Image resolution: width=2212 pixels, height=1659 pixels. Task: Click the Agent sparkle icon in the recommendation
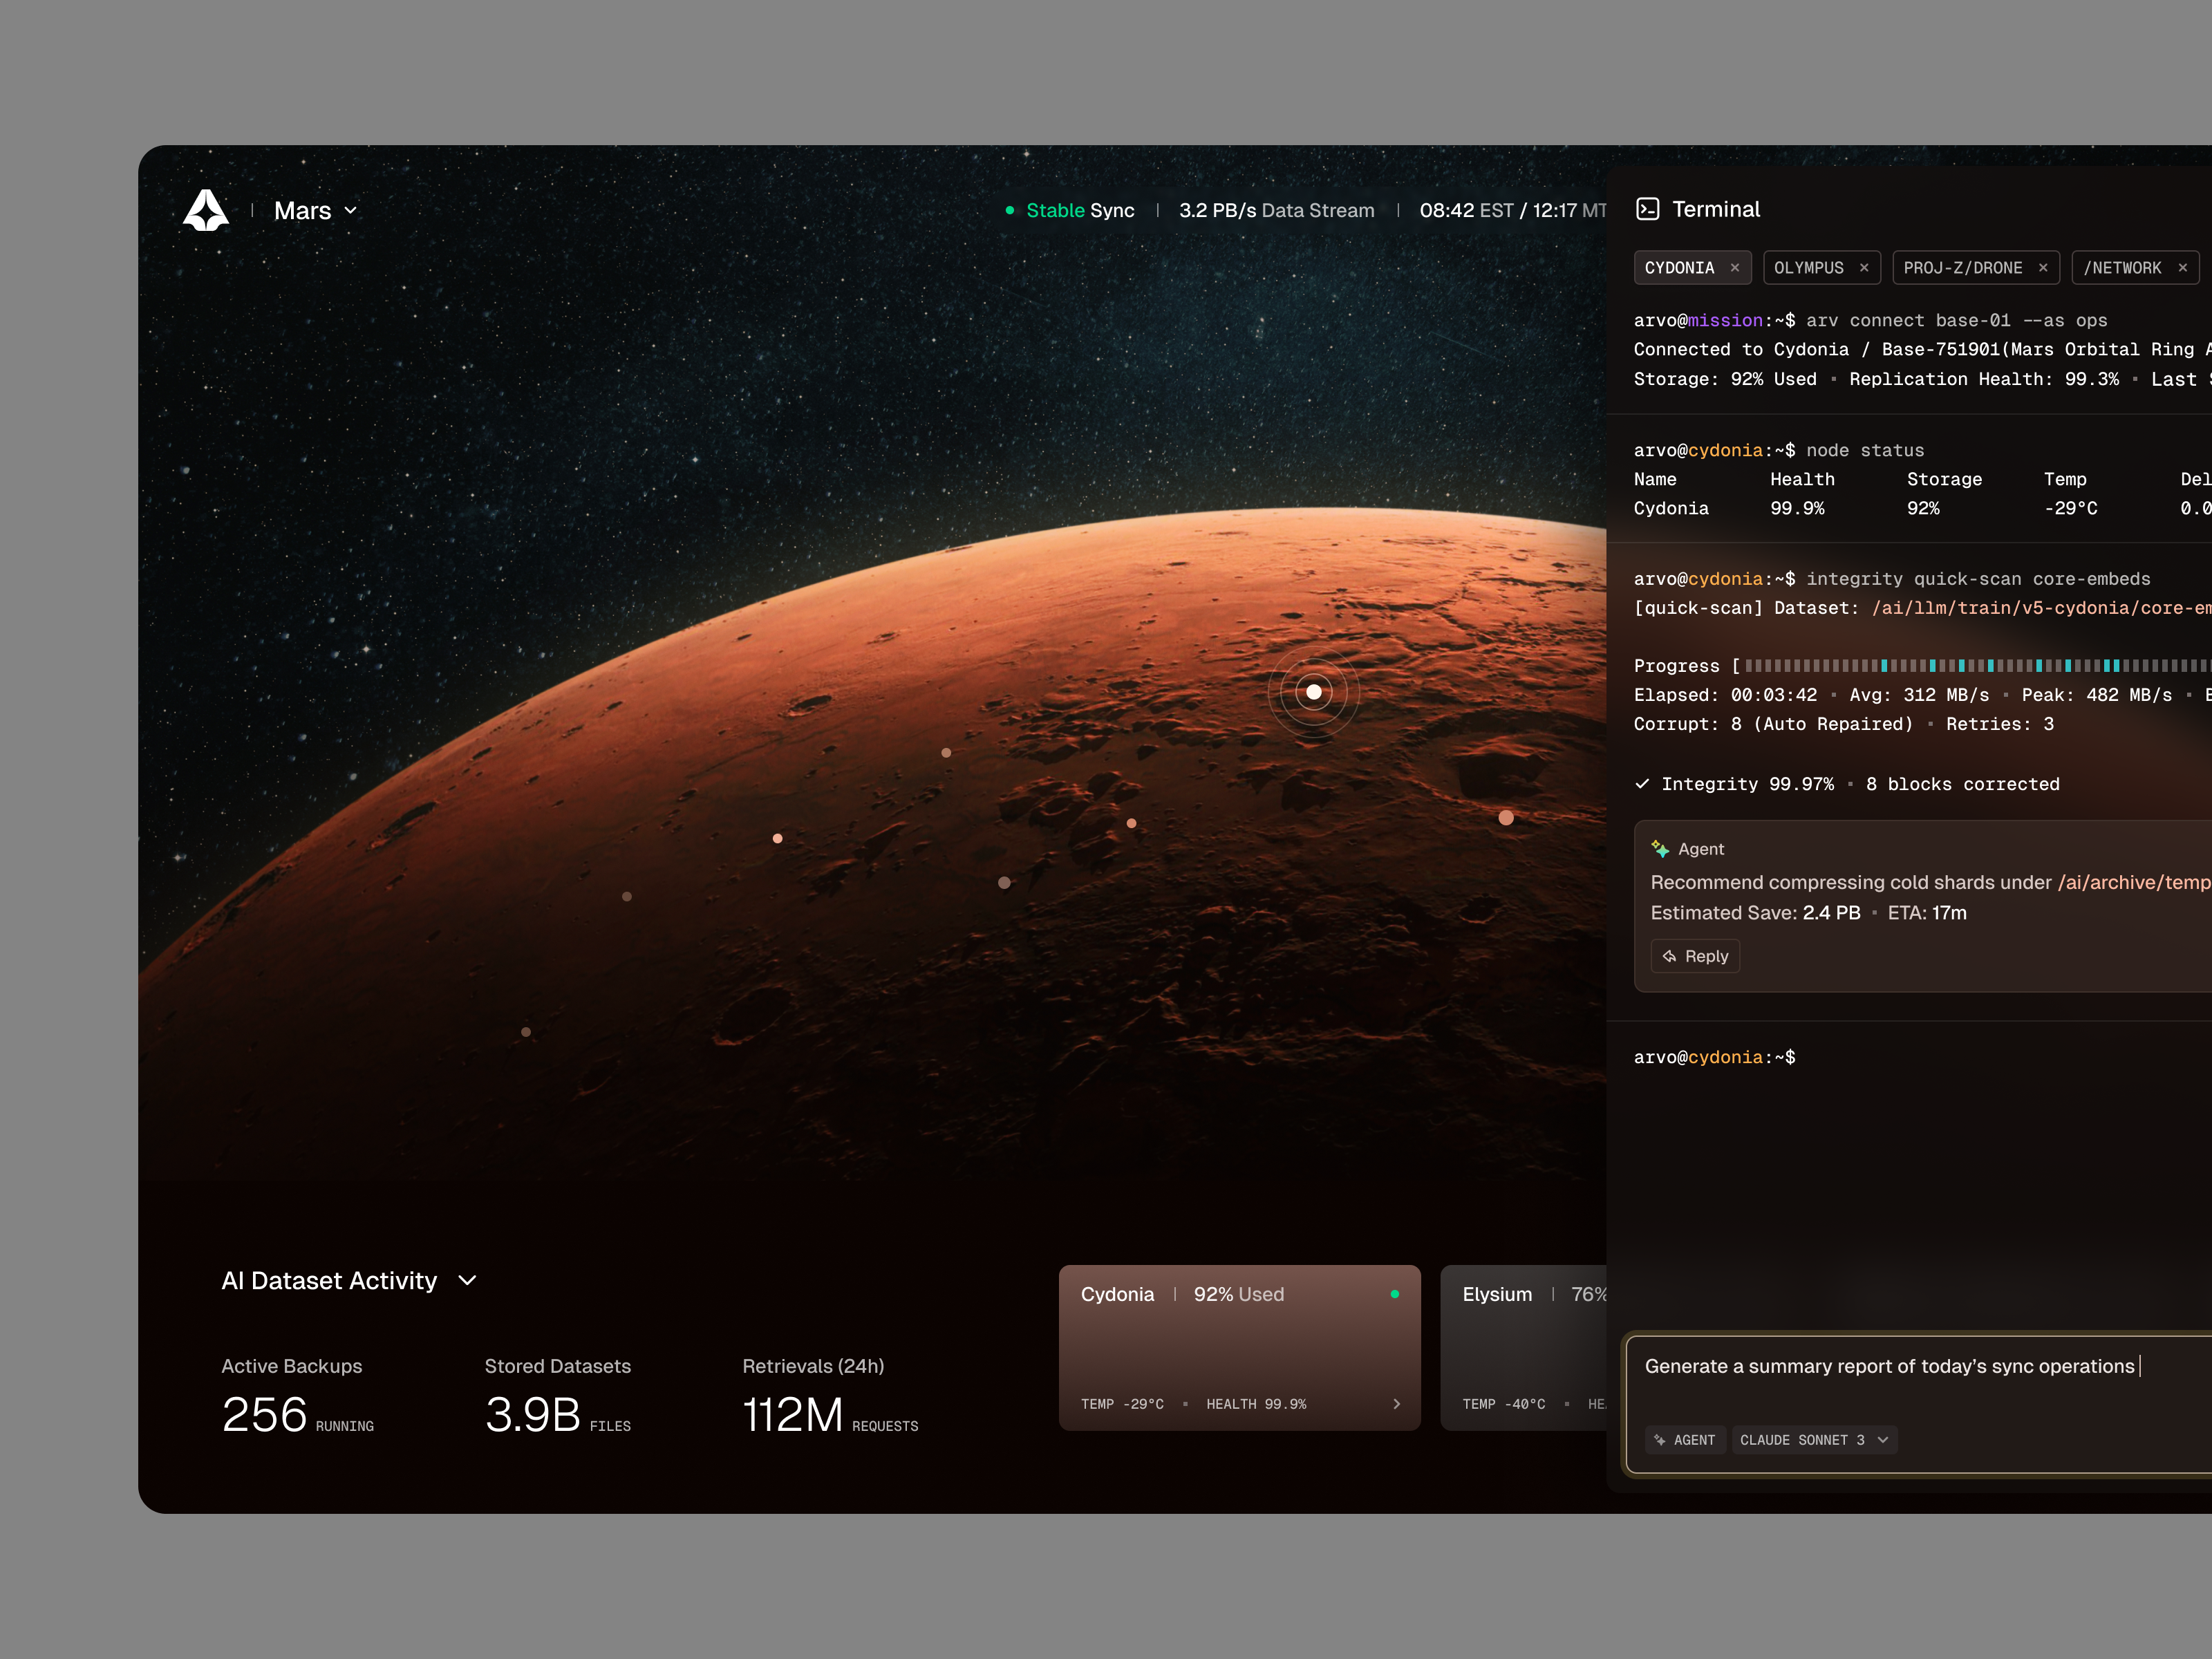point(1660,849)
